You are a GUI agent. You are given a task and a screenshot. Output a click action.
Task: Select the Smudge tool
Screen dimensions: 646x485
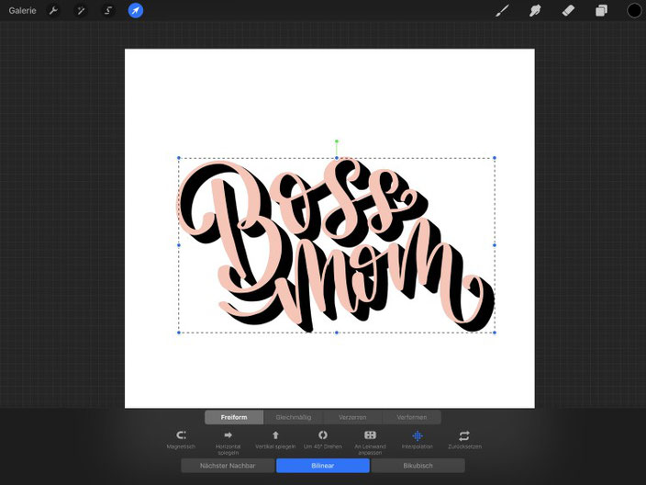535,11
